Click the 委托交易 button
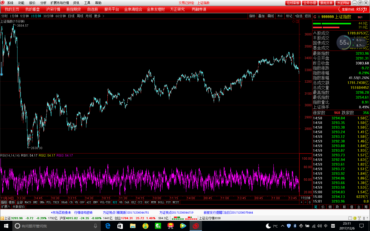 tap(326, 3)
